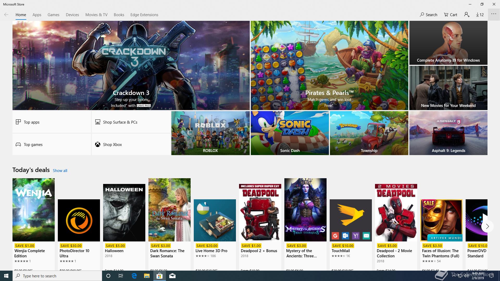Open TouchMail app icon tile

tap(351, 220)
